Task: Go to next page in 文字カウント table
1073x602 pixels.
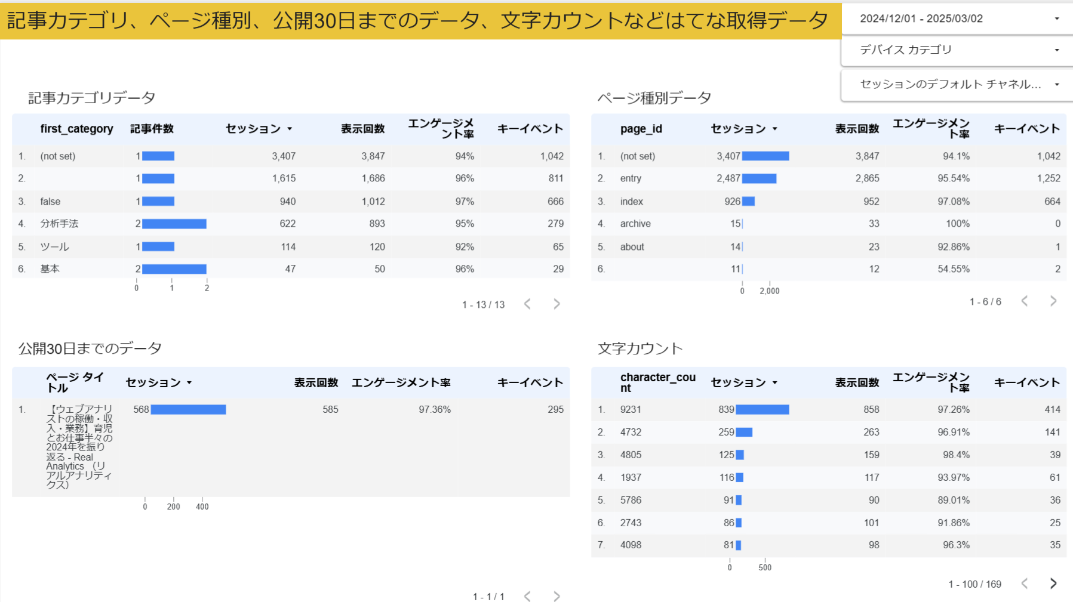Action: click(1053, 584)
